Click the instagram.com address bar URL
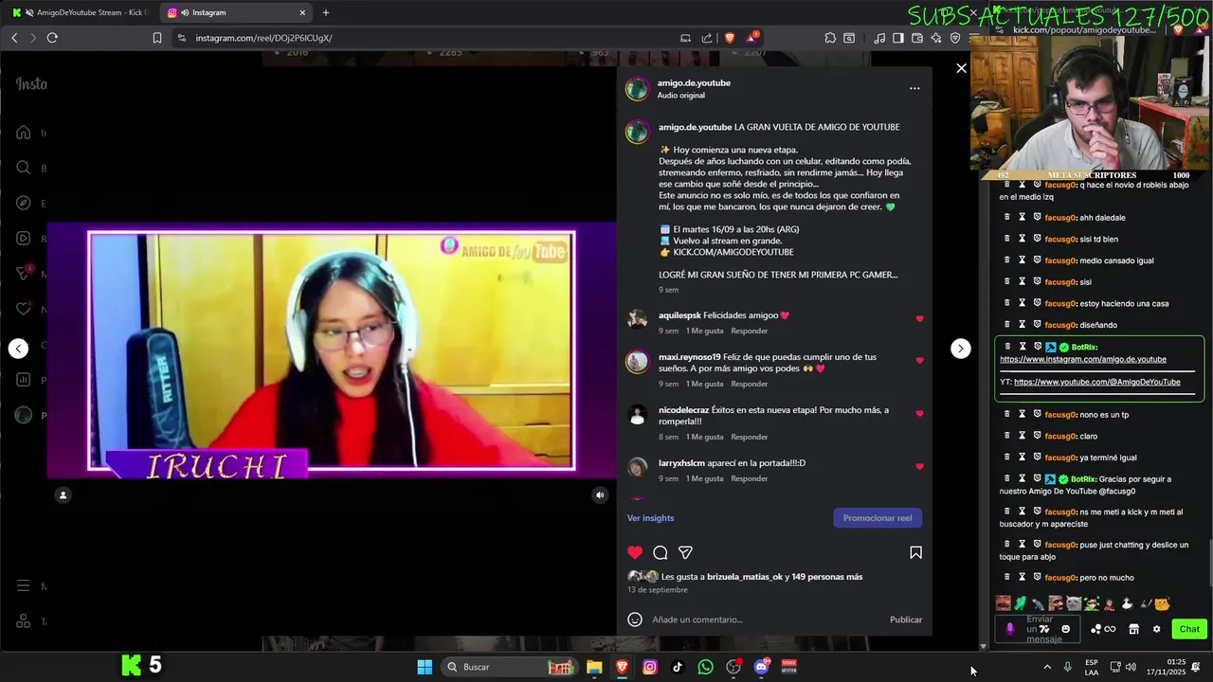1213x682 pixels. pyautogui.click(x=263, y=38)
